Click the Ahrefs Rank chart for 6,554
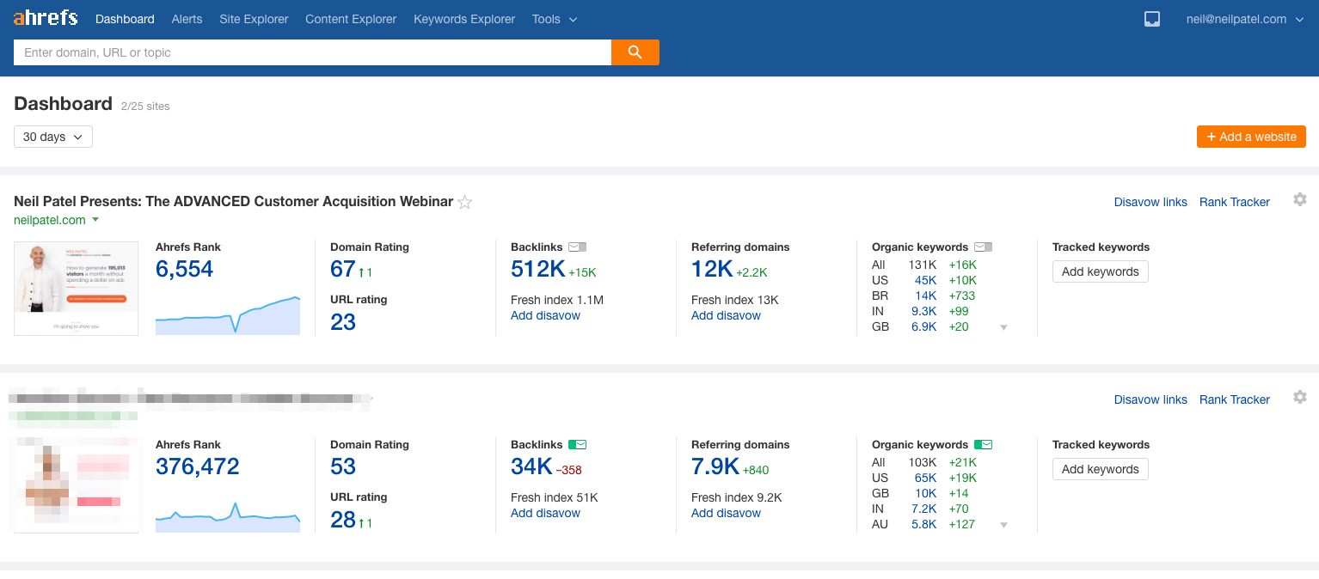The image size is (1319, 579). pos(228,314)
